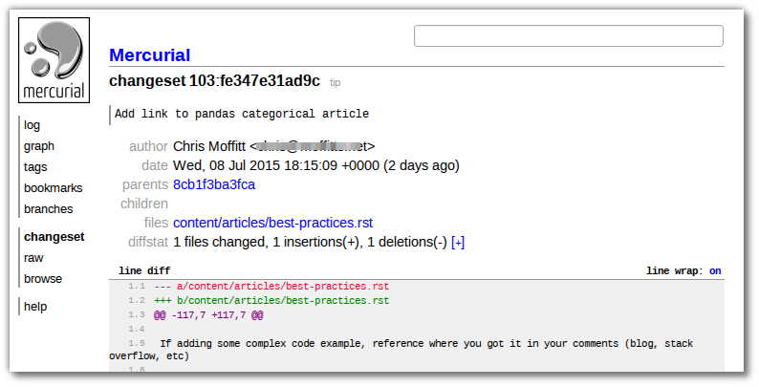Open content/articles/best-practices.rst file link

273,223
